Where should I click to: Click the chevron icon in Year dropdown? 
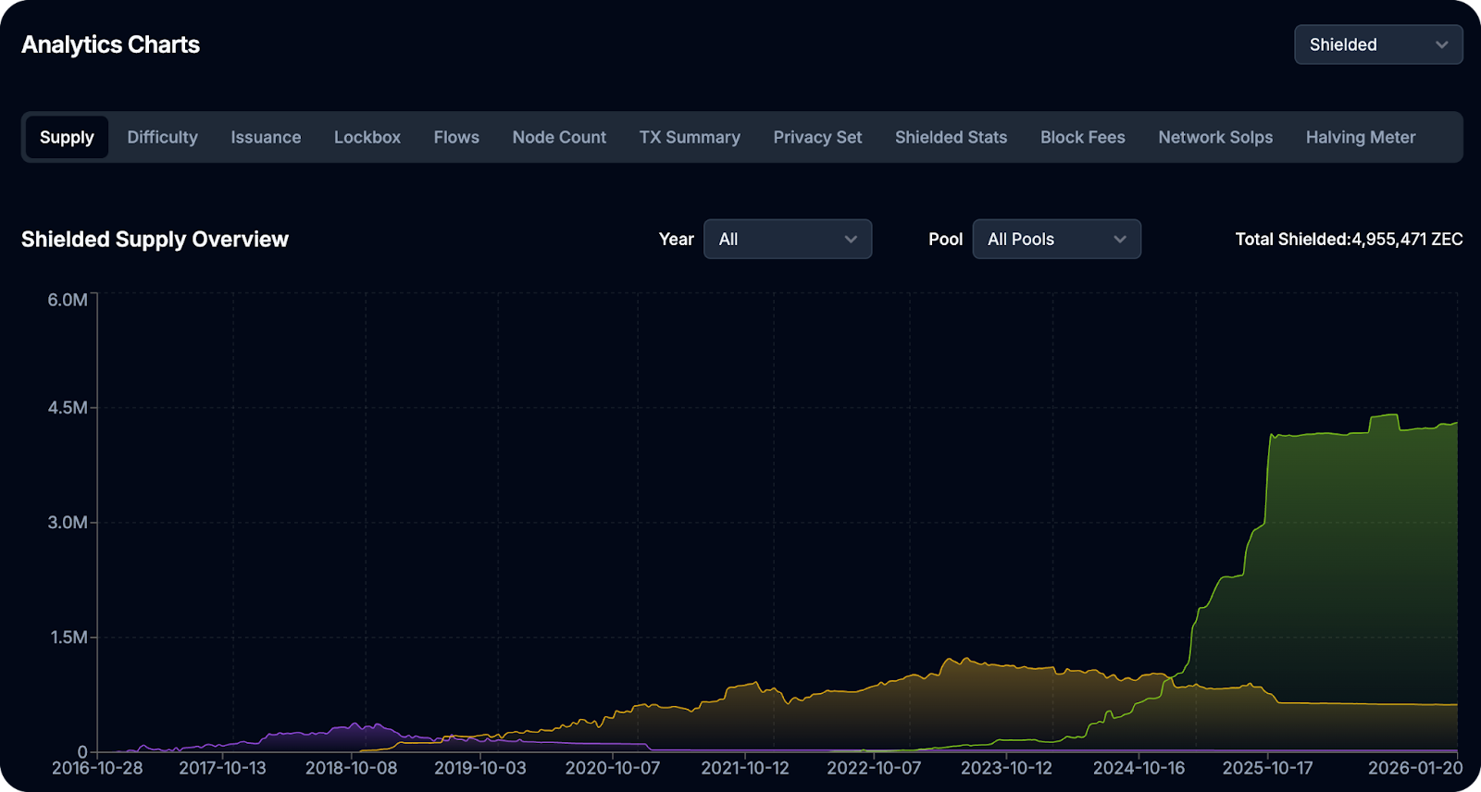[851, 240]
